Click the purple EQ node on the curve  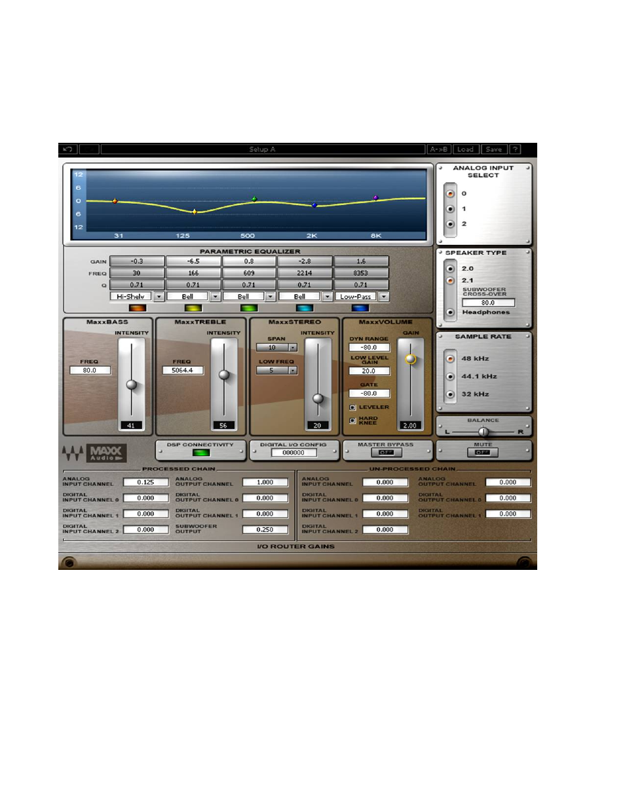(375, 197)
